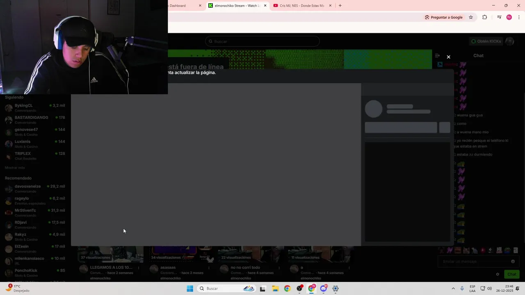The height and width of the screenshot is (295, 525).
Task: Open video 'asasaas' thumbnail
Action: pos(181,254)
